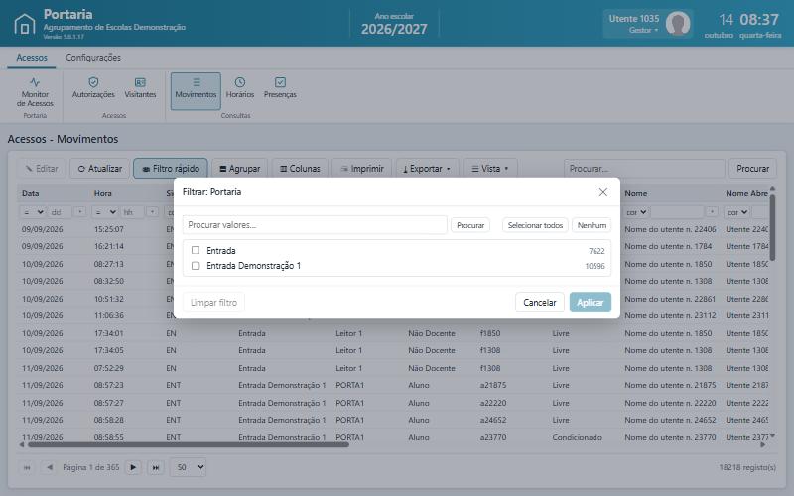Click the Portaria home icon
The image size is (794, 496).
[24, 24]
